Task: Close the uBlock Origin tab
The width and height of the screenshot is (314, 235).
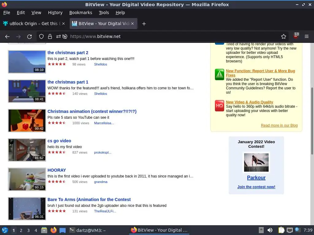Action: coord(63,24)
